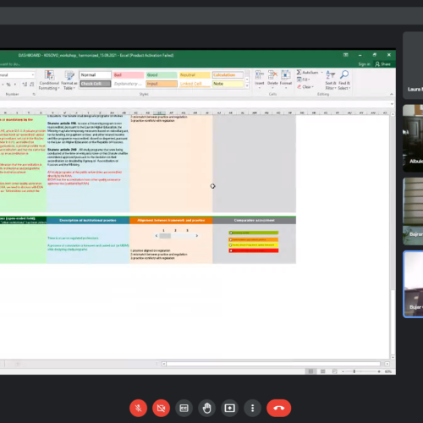Open Conditional Formatting in Excel ribbon

coord(49,80)
